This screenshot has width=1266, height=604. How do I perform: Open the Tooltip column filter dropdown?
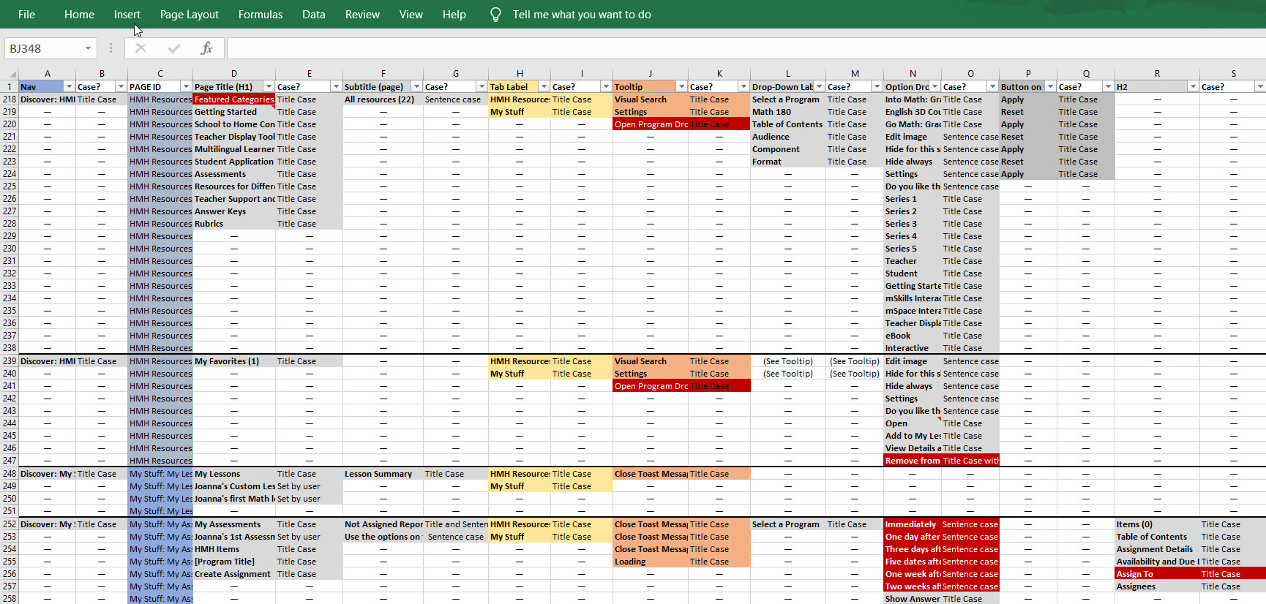click(681, 87)
